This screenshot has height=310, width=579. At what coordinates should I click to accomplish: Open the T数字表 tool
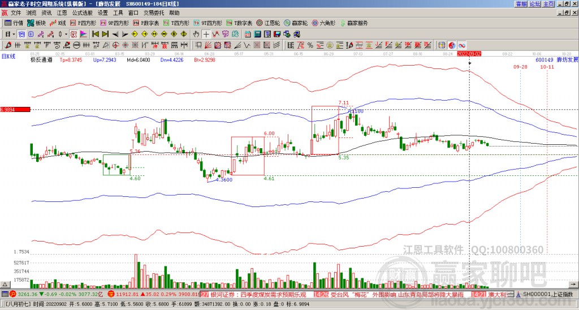point(239,23)
